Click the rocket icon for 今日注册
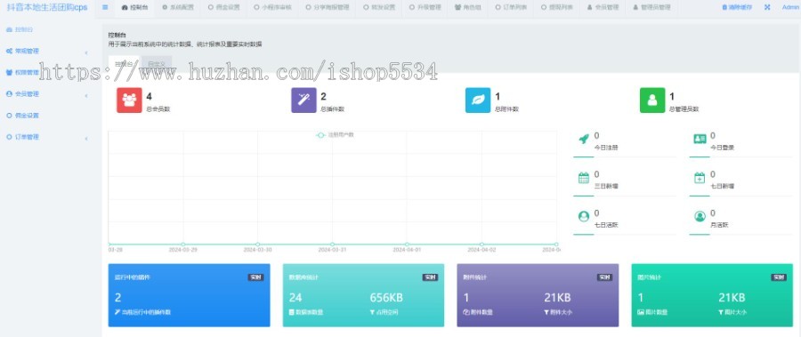The image size is (801, 337). point(583,139)
